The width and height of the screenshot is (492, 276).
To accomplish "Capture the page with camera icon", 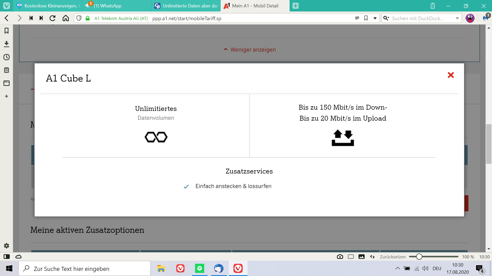I will (340, 257).
